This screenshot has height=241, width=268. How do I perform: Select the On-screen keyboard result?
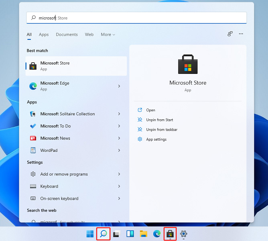pyautogui.click(x=76, y=198)
